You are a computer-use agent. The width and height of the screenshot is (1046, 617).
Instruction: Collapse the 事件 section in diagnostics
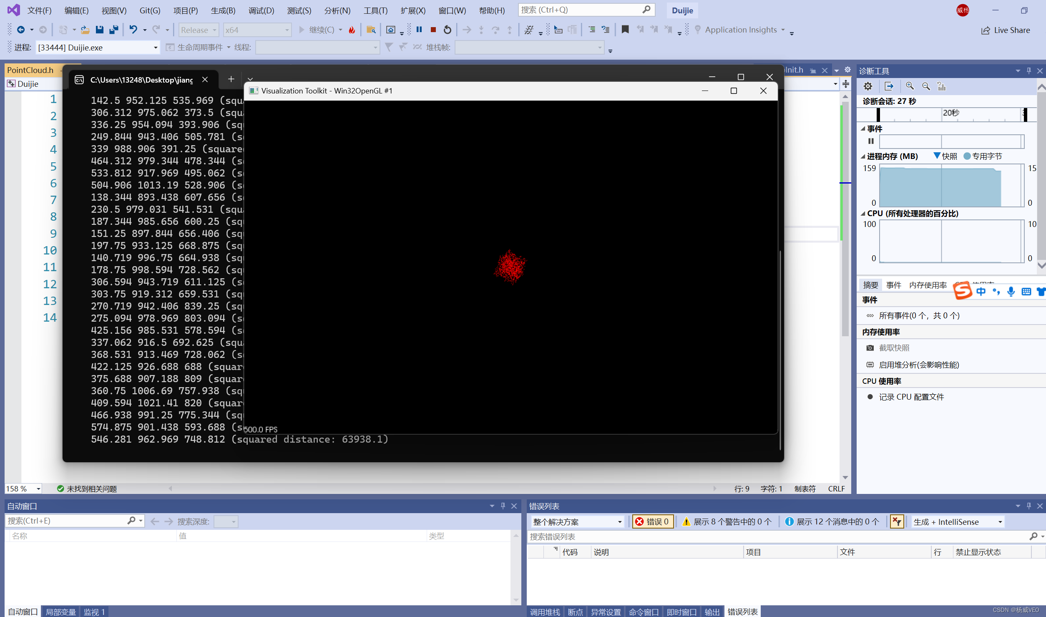pos(863,128)
